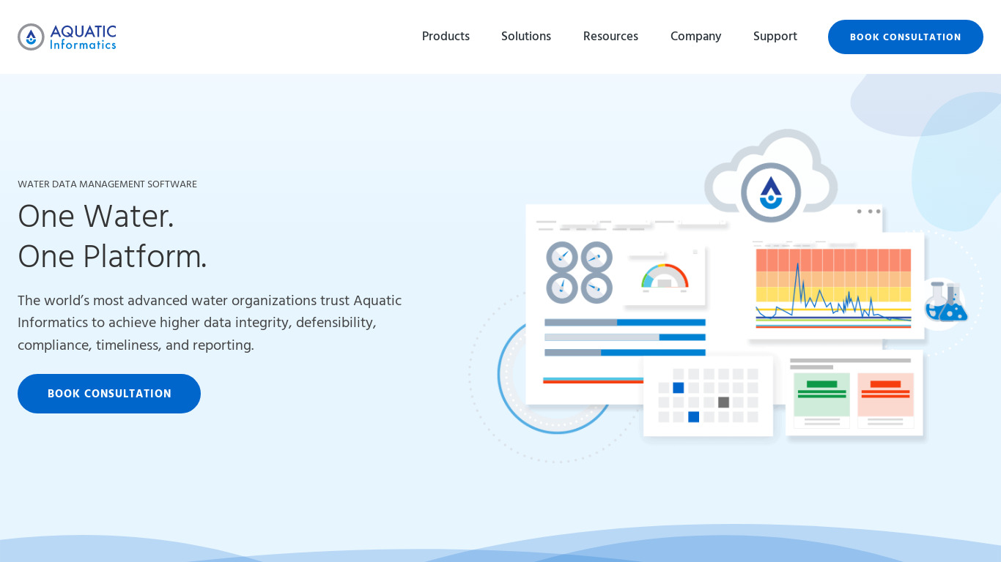Click the "One Water. One Platform." headline

click(x=112, y=236)
